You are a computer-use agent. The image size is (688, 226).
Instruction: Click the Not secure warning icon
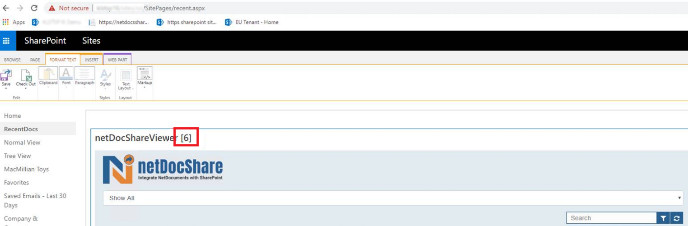click(52, 8)
